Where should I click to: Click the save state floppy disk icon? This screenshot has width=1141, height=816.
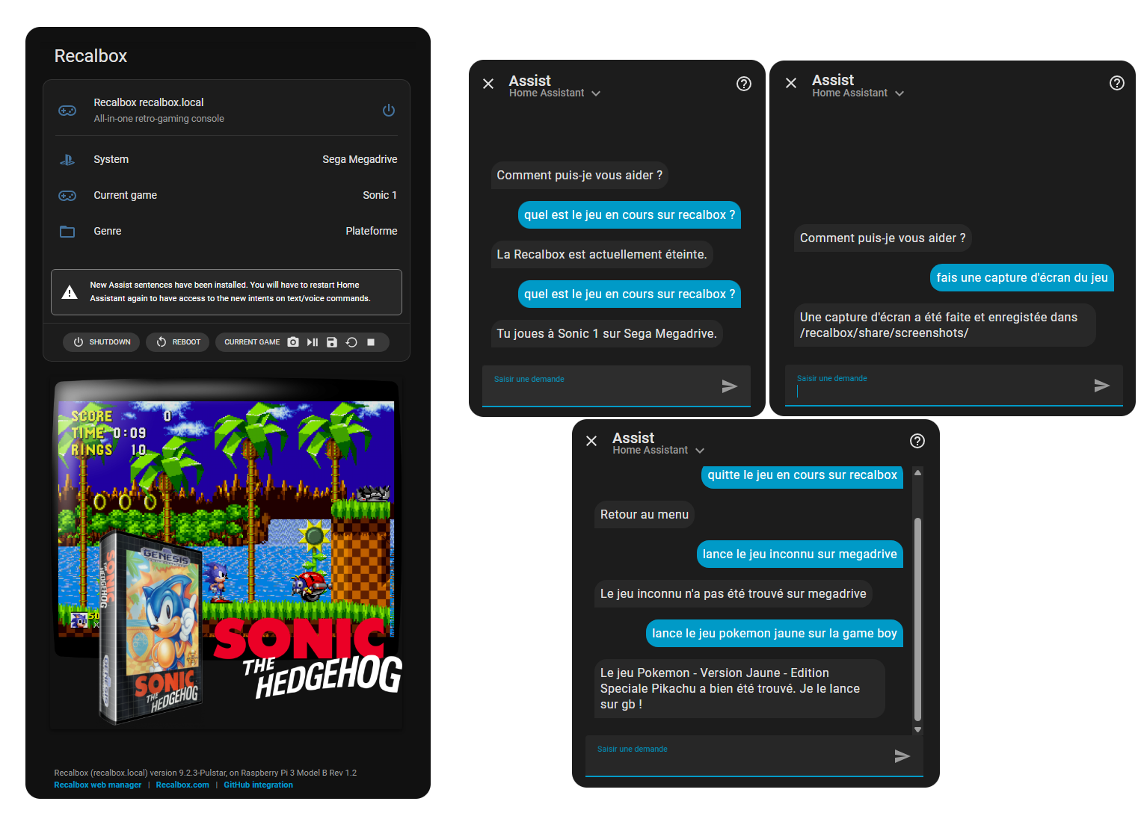pos(332,342)
